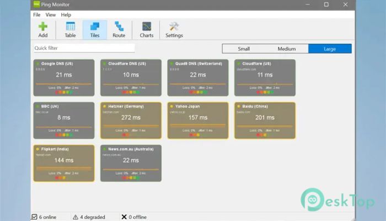Click yellow status dot on Flipkart tile
The image size is (386, 221).
(x=37, y=149)
